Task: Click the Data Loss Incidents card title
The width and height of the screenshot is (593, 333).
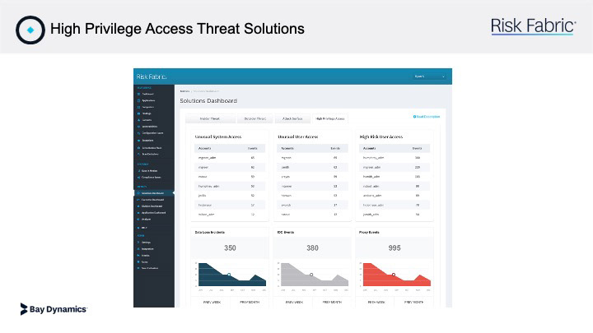Action: (x=210, y=232)
